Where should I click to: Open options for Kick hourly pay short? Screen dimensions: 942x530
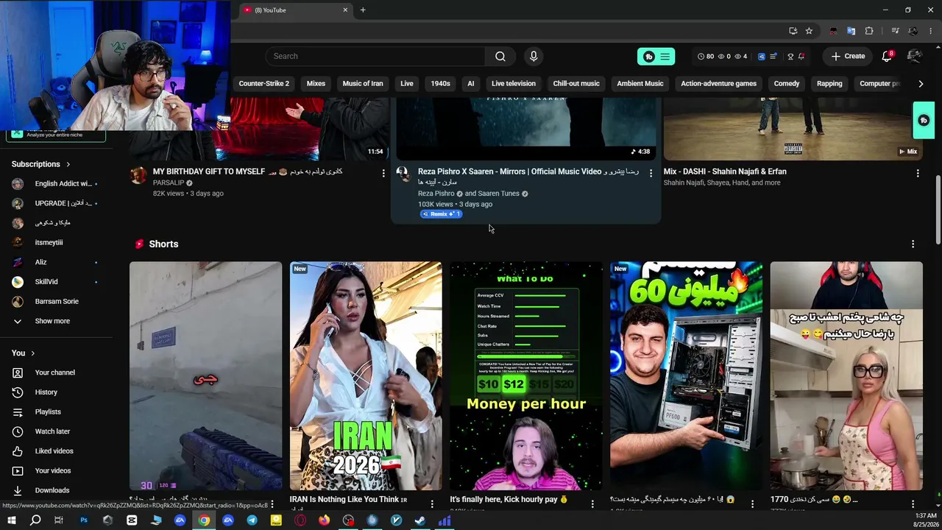point(592,504)
